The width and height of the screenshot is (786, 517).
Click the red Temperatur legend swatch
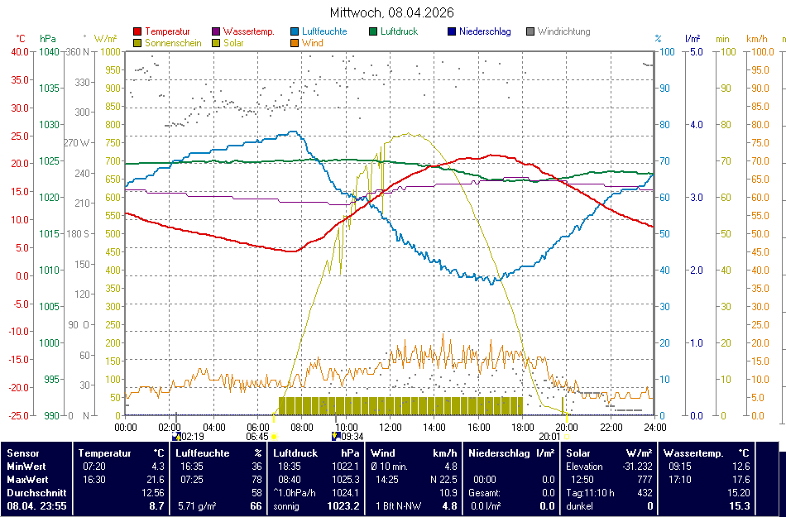tap(137, 32)
